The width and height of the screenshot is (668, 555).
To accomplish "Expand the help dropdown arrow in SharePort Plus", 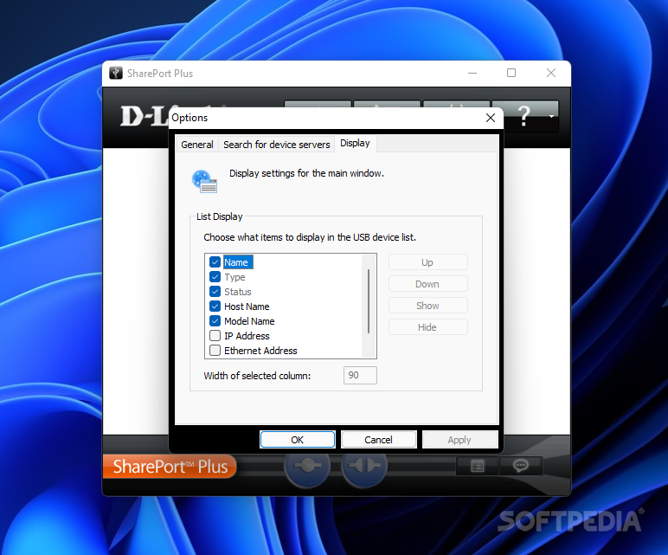I will (551, 116).
